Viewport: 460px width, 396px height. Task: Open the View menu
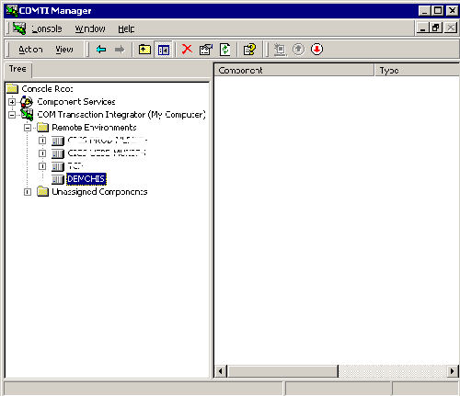[64, 50]
